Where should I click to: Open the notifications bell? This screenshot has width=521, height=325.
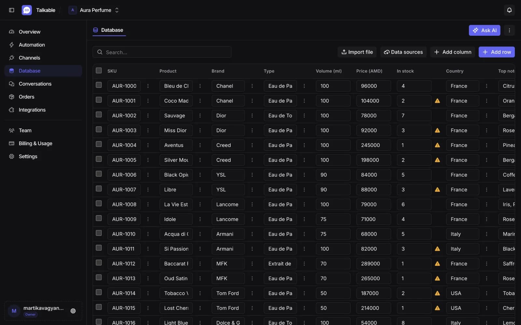click(509, 10)
